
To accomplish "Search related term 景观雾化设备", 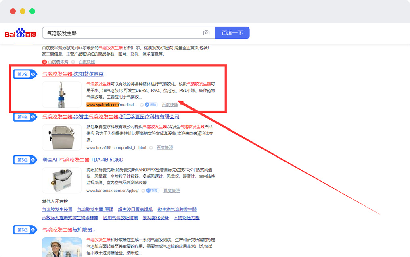I will pyautogui.click(x=156, y=218).
